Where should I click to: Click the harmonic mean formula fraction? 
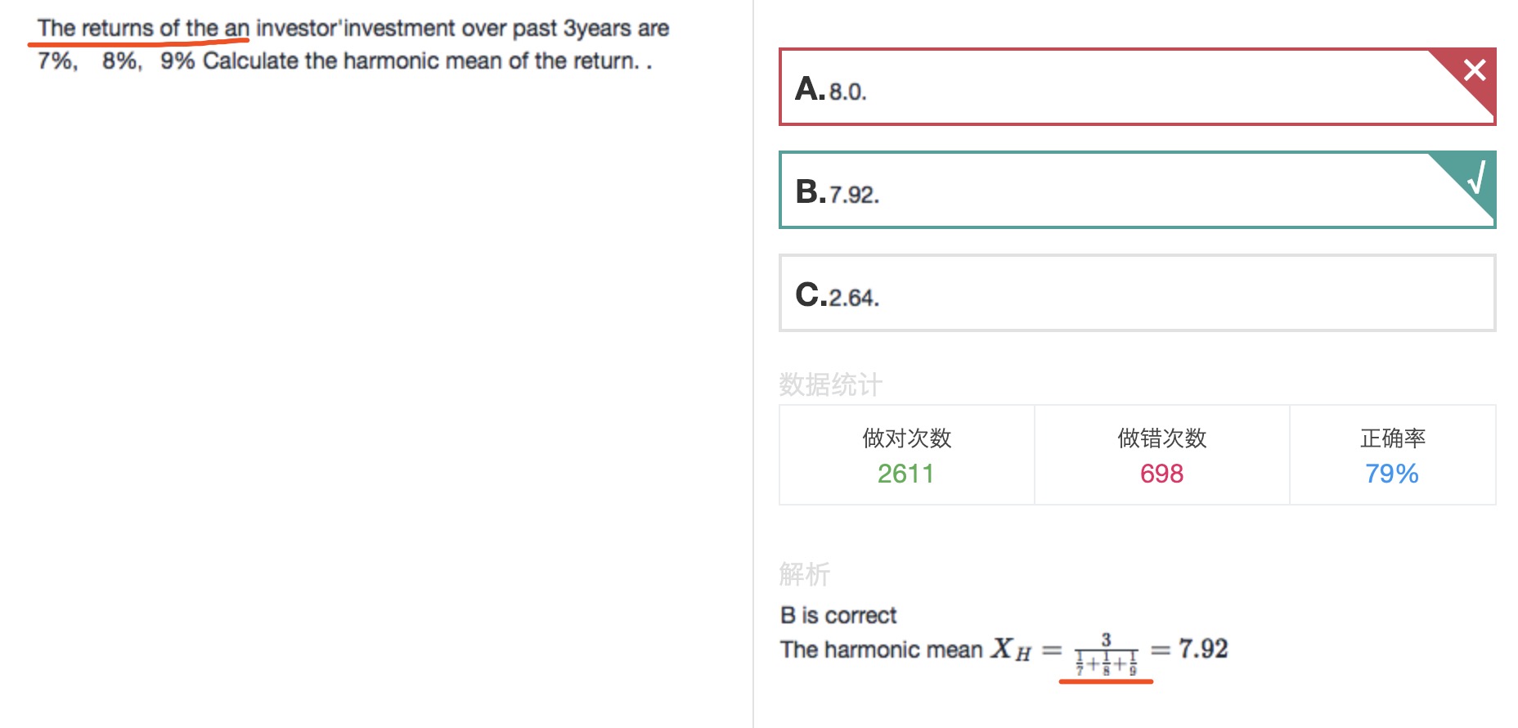click(1106, 654)
